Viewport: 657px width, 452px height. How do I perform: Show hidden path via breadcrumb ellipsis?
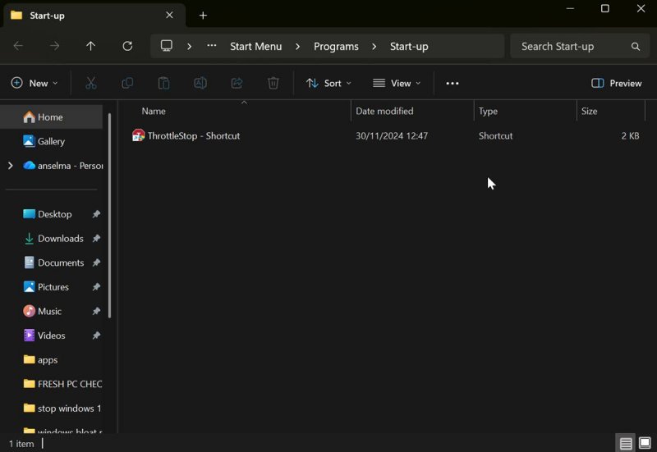click(212, 46)
